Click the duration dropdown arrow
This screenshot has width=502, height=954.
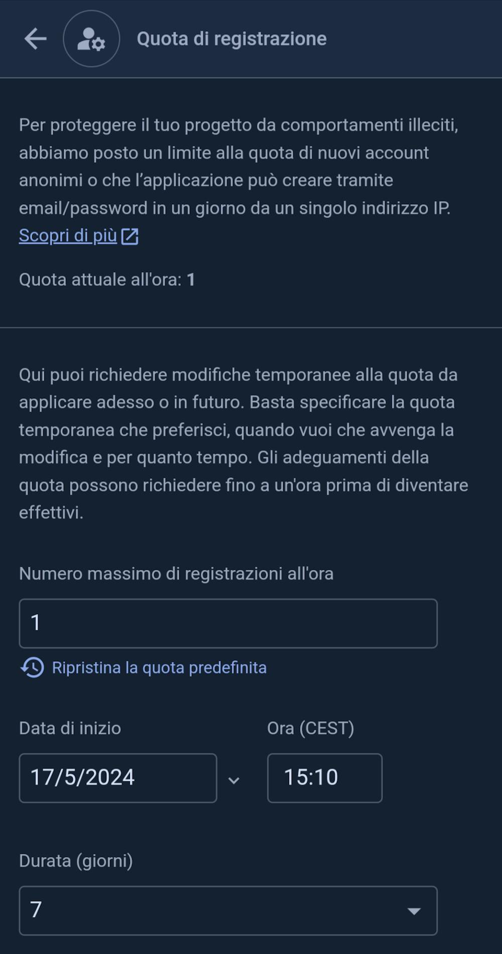[414, 911]
